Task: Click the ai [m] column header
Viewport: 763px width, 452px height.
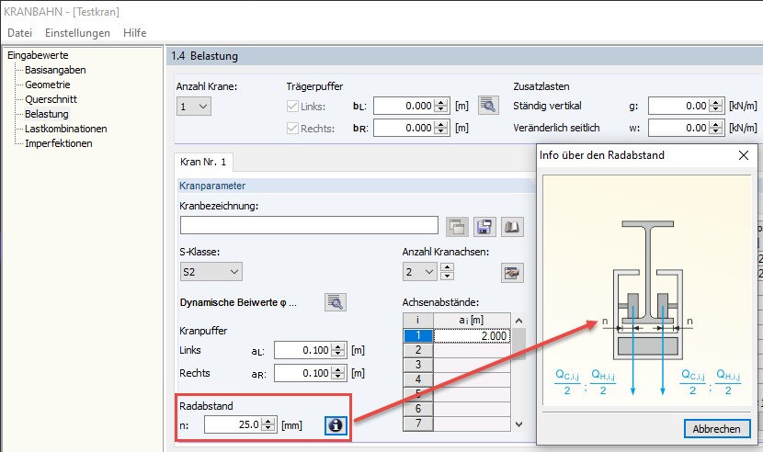Action: coord(472,320)
